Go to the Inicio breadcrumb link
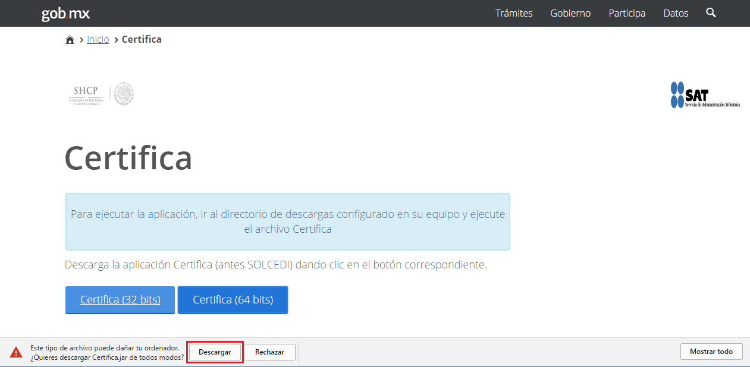This screenshot has height=367, width=750. [98, 39]
